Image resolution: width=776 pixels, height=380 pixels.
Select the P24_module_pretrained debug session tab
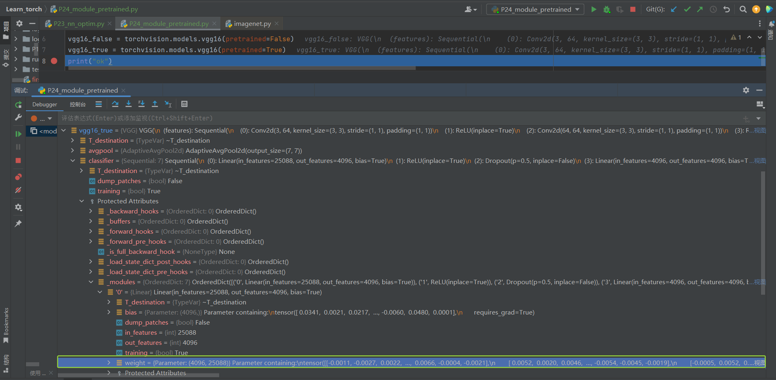[x=82, y=91]
